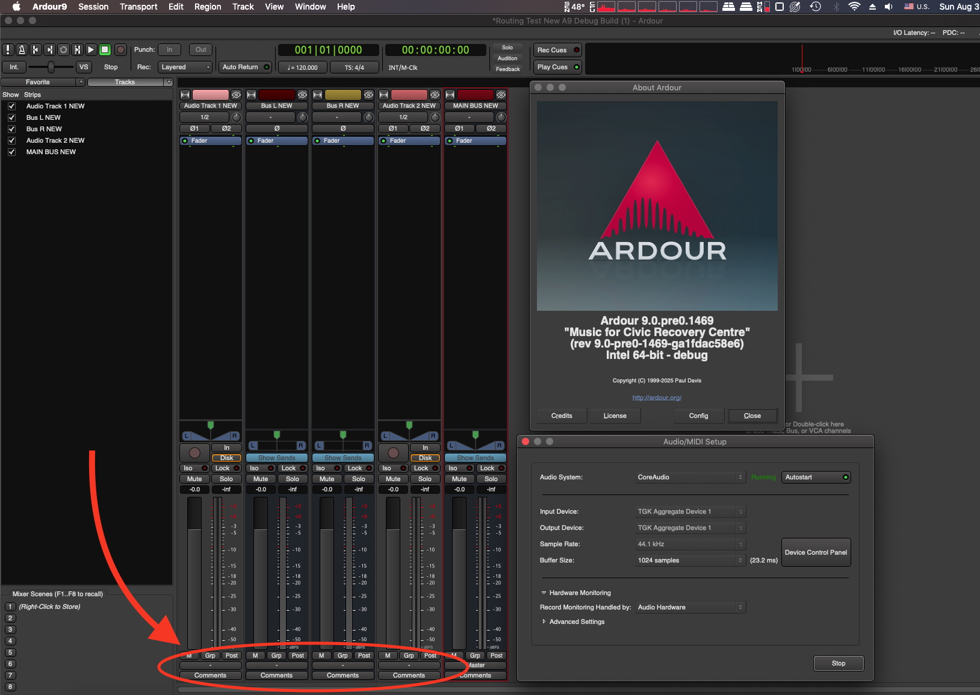The height and width of the screenshot is (695, 980).
Task: Open the Buffer Size dropdown
Action: click(690, 561)
